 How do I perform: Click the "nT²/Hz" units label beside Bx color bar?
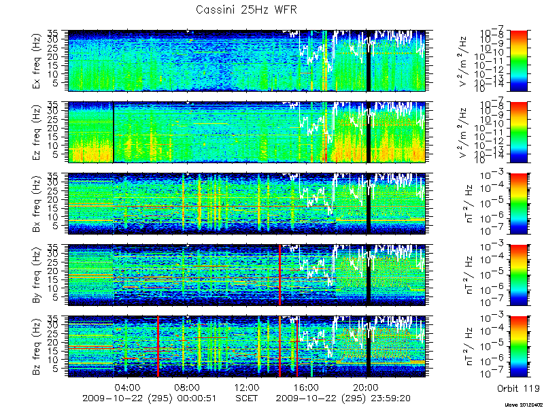pos(469,203)
